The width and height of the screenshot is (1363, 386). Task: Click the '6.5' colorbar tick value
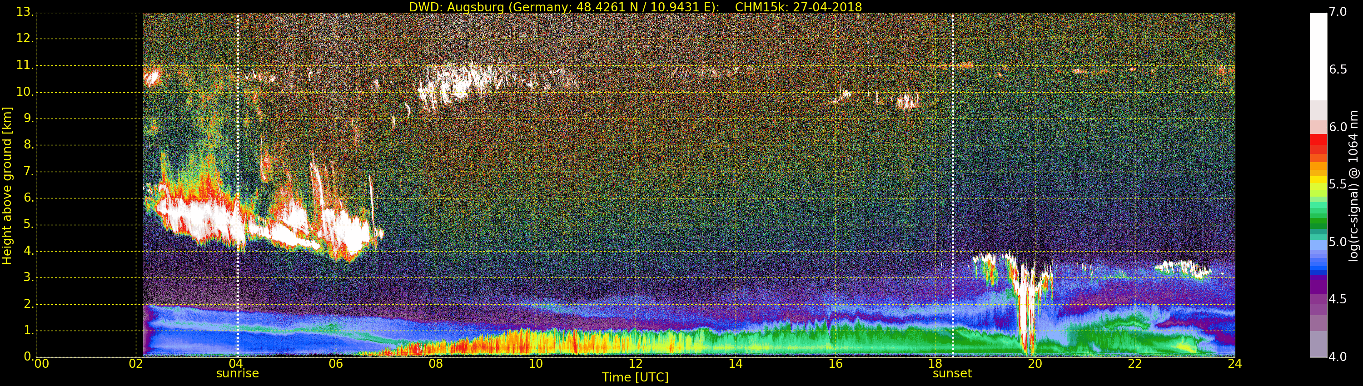click(x=1338, y=69)
